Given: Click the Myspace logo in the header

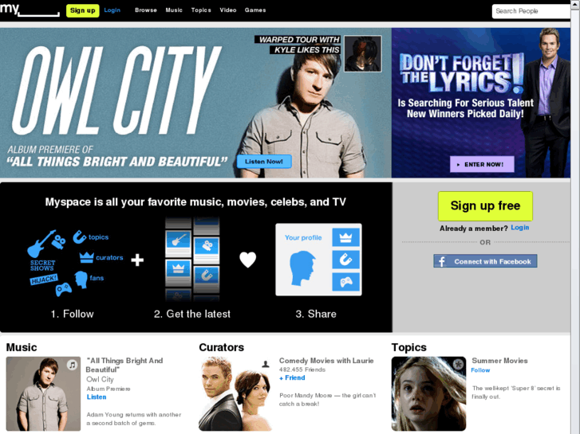Looking at the screenshot, I should [x=30, y=10].
